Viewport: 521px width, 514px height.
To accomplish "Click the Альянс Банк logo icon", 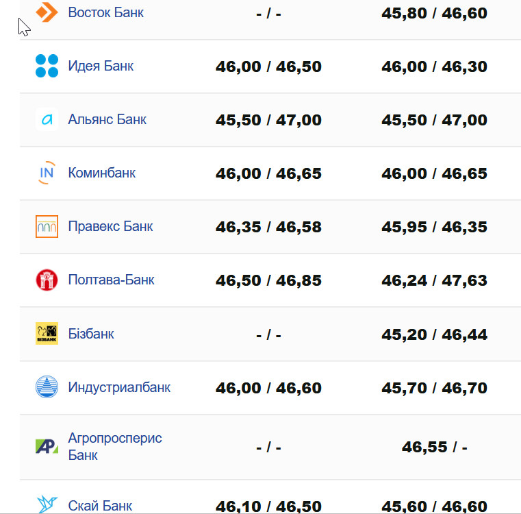I will [47, 119].
